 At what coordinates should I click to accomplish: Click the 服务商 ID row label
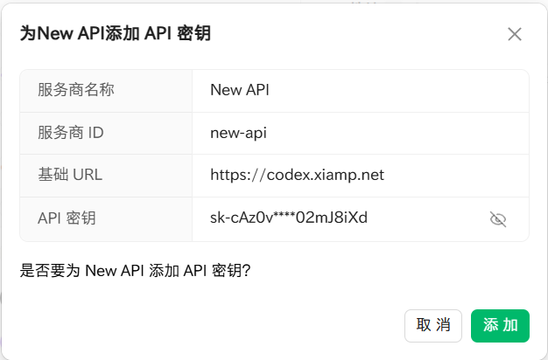pos(71,133)
